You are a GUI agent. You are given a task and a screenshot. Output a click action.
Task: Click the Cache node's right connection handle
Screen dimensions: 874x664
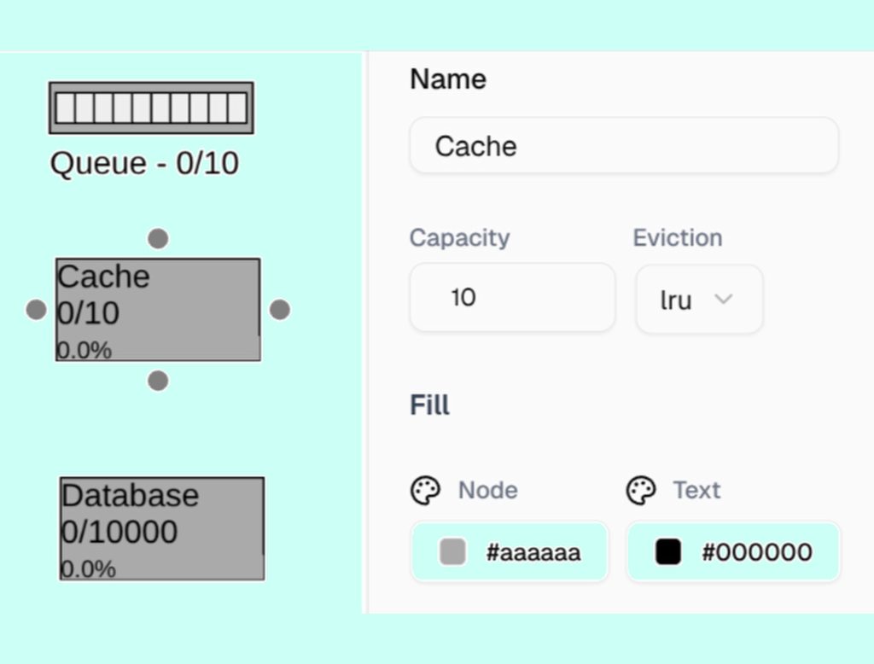tap(280, 310)
